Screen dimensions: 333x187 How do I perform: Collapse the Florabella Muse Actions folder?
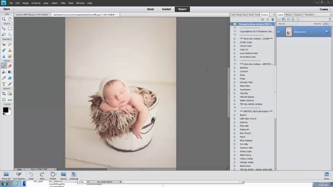235,24
